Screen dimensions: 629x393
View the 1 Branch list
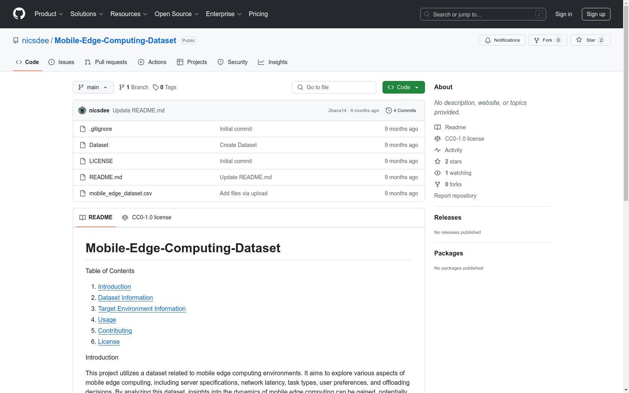click(x=134, y=87)
